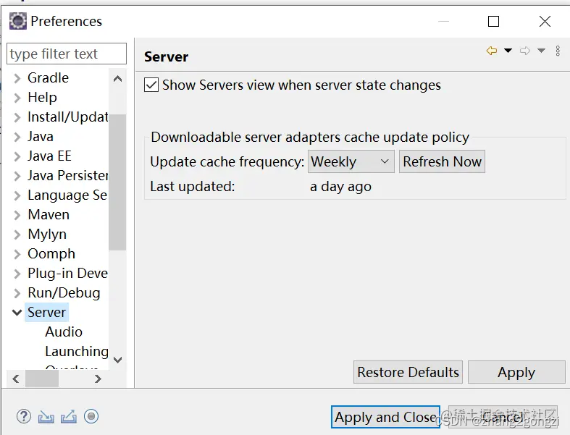
Task: Select the Maven preferences category
Action: pyautogui.click(x=49, y=214)
